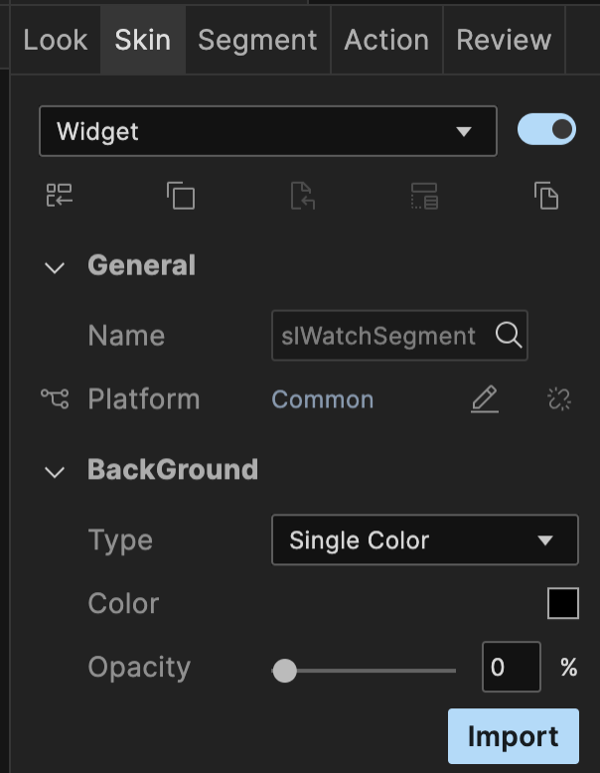The width and height of the screenshot is (600, 773).
Task: Collapse the General section
Action: pyautogui.click(x=55, y=267)
